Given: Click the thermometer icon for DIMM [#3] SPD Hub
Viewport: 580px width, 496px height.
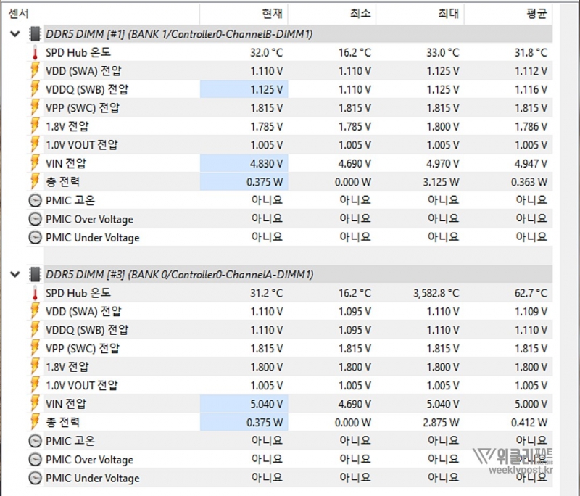Looking at the screenshot, I should [x=34, y=293].
